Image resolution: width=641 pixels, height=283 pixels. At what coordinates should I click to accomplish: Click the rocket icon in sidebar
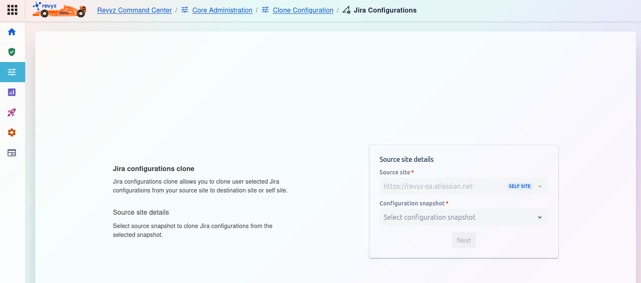(12, 112)
